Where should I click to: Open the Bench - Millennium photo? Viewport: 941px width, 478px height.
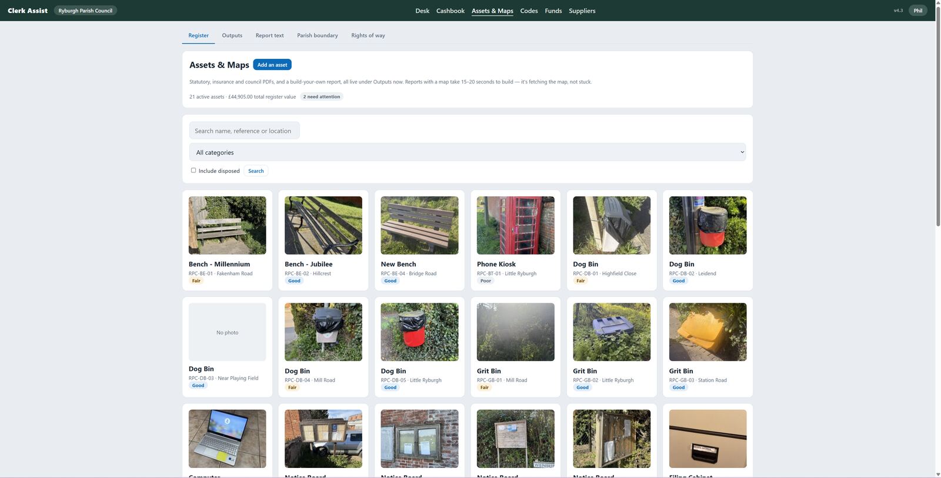point(227,225)
